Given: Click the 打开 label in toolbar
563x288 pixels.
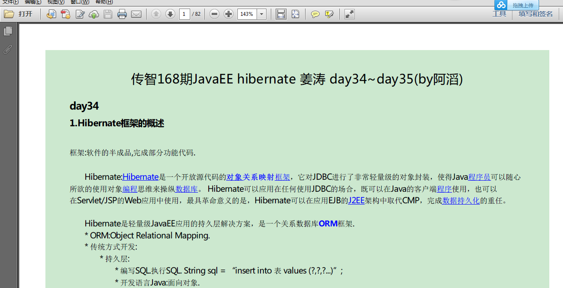Looking at the screenshot, I should coord(25,14).
